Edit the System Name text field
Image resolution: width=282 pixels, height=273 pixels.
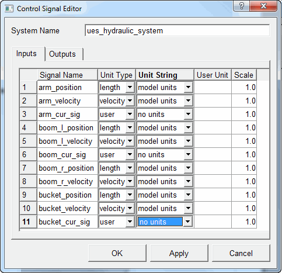177,30
